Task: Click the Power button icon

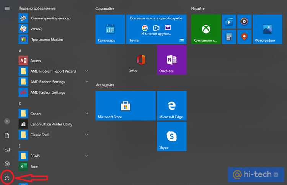Action: [7, 178]
